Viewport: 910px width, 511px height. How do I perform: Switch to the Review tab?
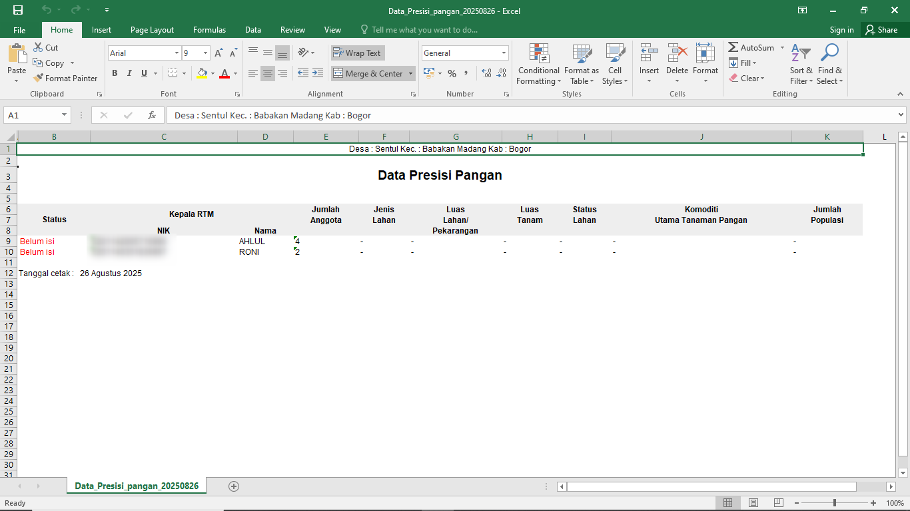(292, 30)
